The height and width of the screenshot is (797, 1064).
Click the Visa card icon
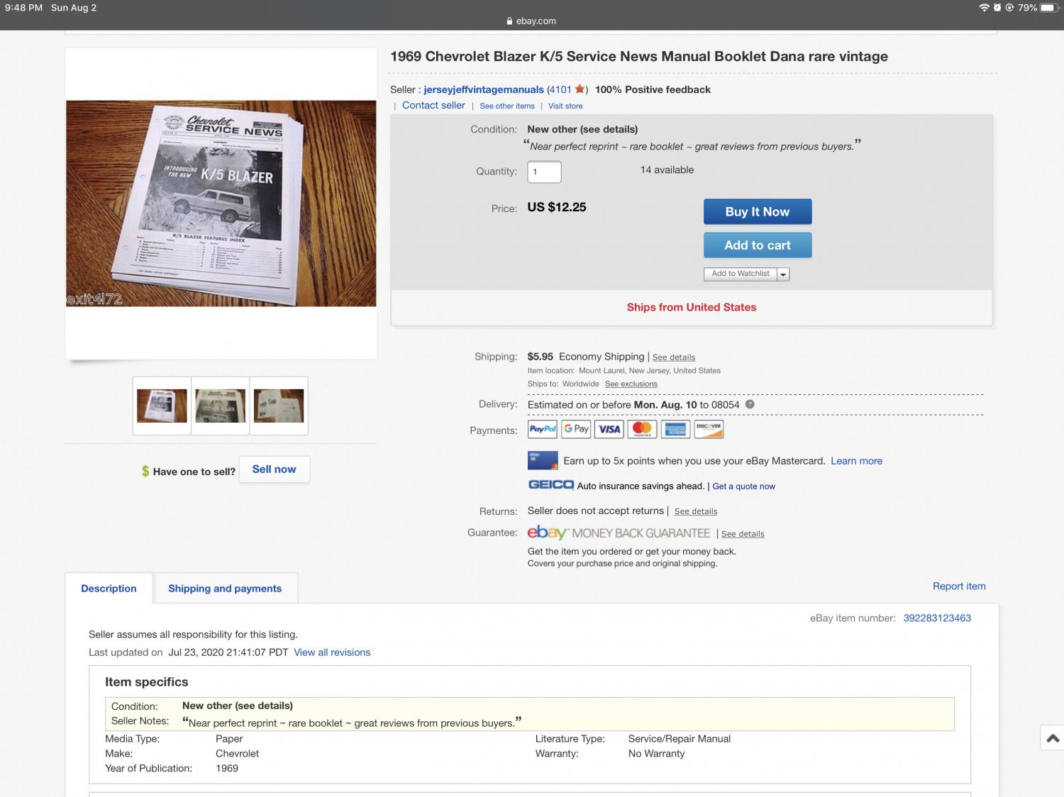[x=609, y=429]
